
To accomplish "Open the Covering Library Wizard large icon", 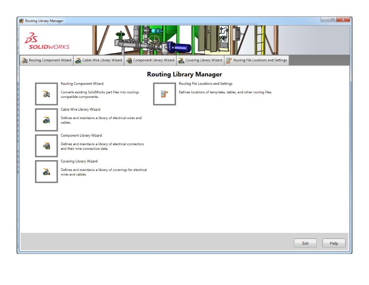I will (47, 171).
